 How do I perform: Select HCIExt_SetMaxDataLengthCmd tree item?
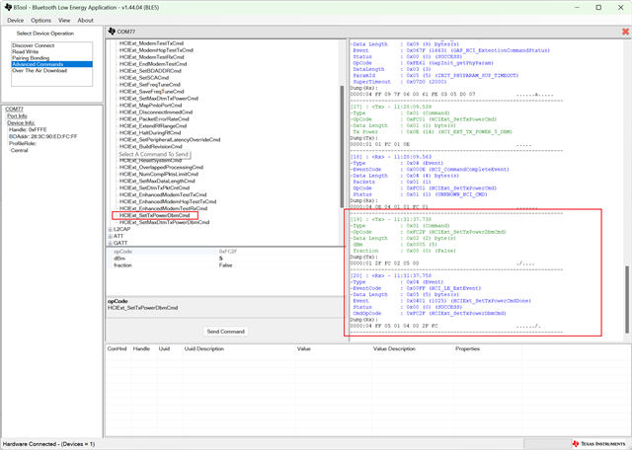coord(157,181)
